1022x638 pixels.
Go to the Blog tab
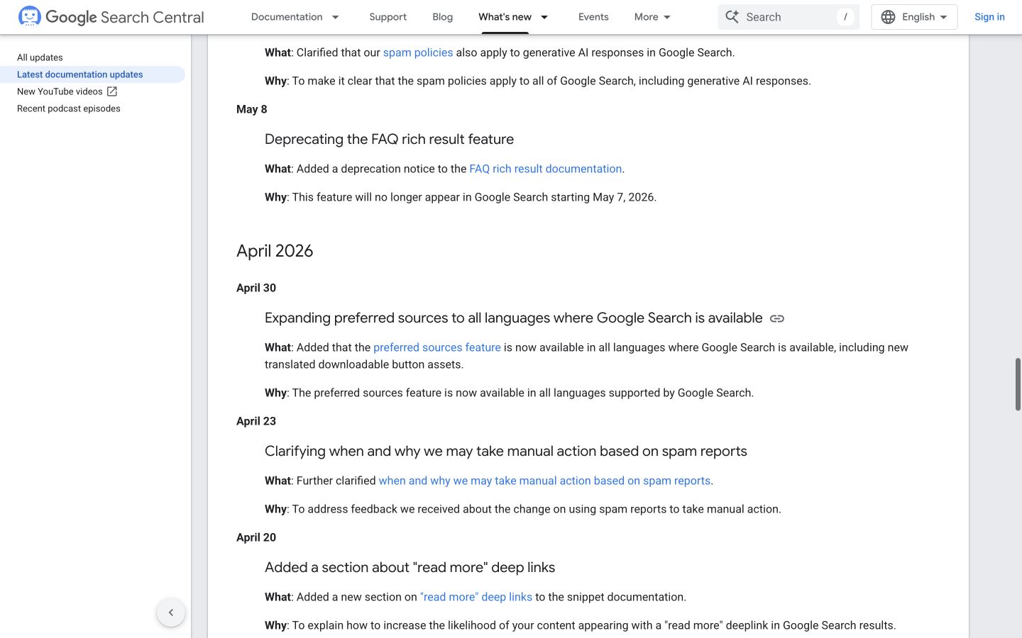[x=442, y=17]
